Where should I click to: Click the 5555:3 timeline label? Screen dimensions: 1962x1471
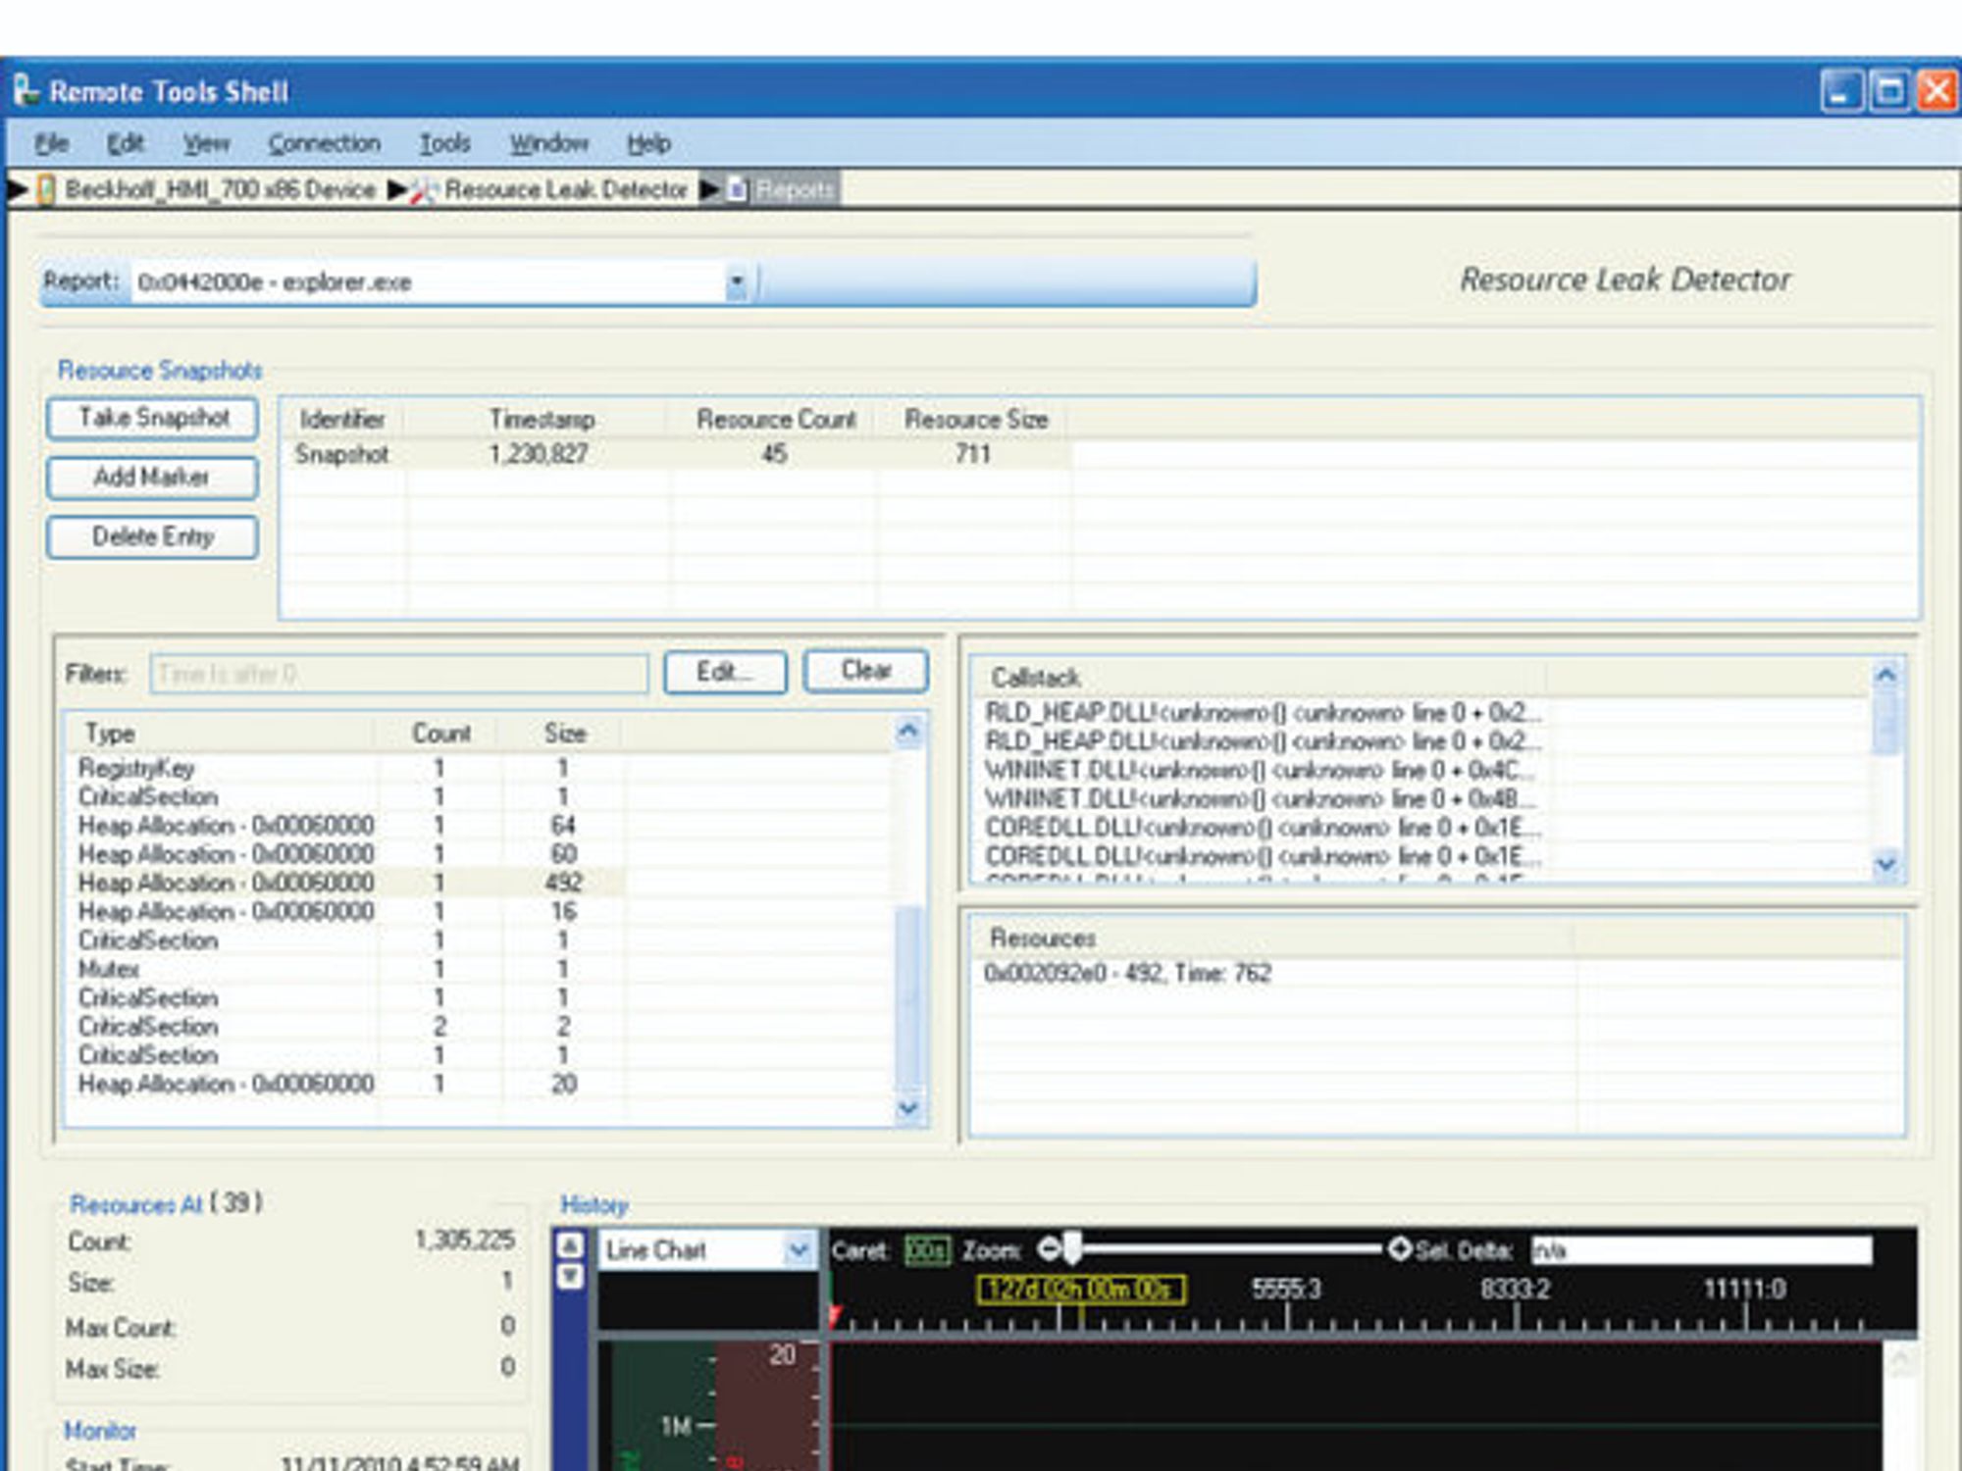coord(1286,1289)
